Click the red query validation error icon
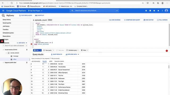 coord(167,51)
